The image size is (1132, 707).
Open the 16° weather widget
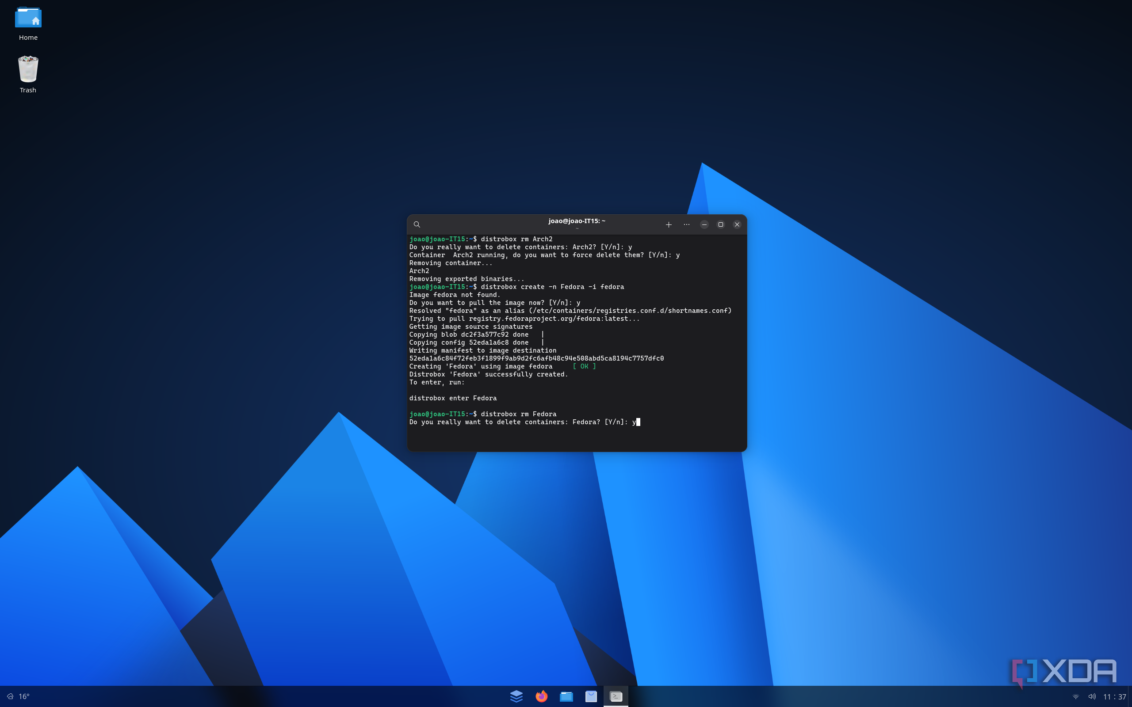[19, 696]
